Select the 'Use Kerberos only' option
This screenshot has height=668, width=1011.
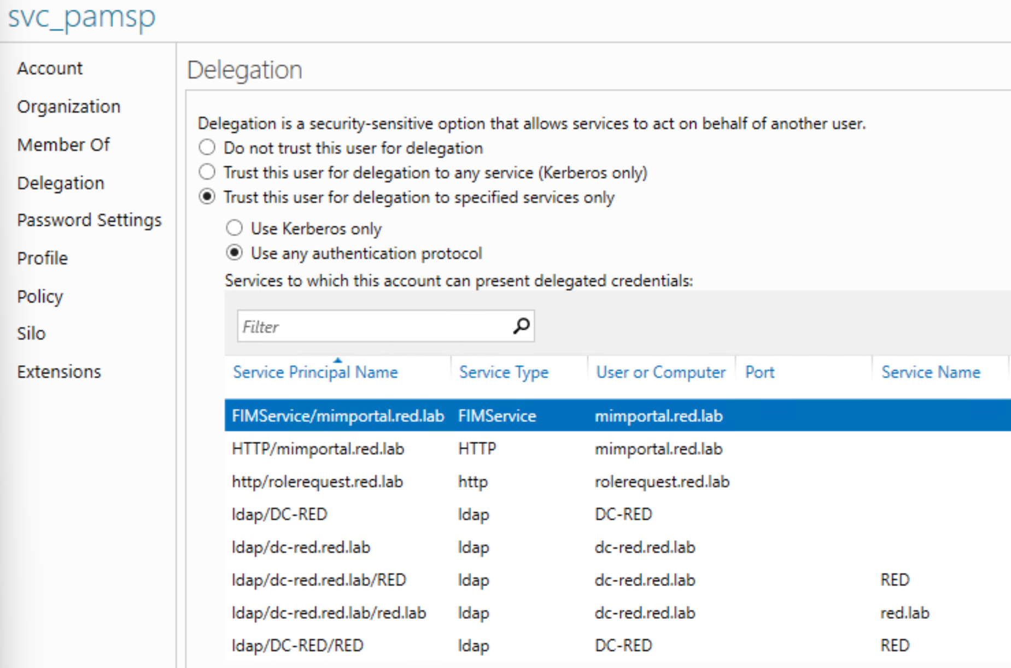(235, 228)
